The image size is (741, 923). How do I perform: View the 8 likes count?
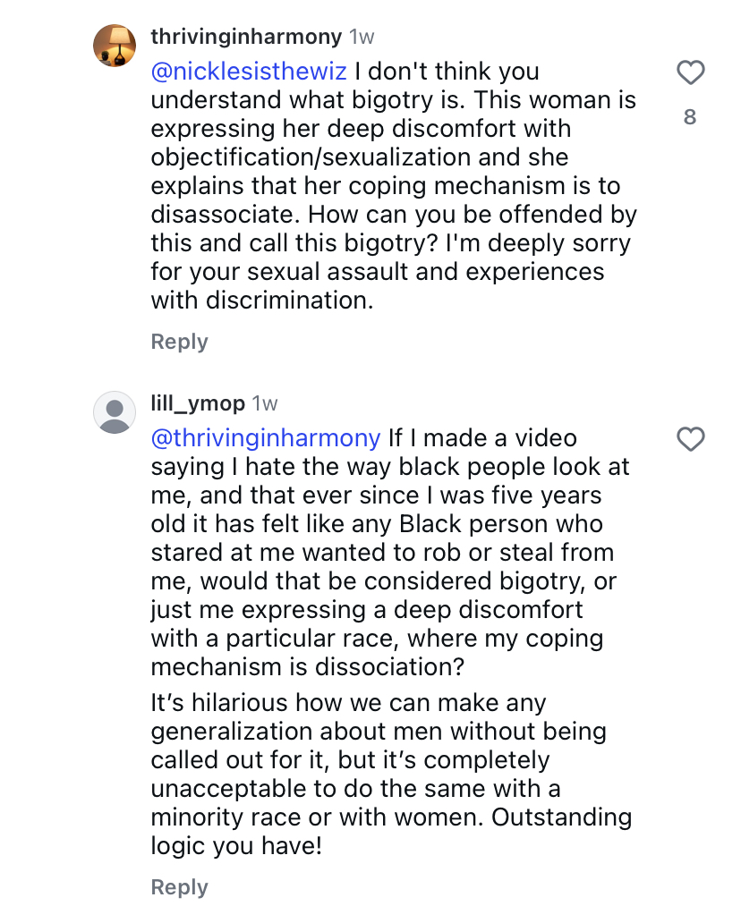coord(690,116)
